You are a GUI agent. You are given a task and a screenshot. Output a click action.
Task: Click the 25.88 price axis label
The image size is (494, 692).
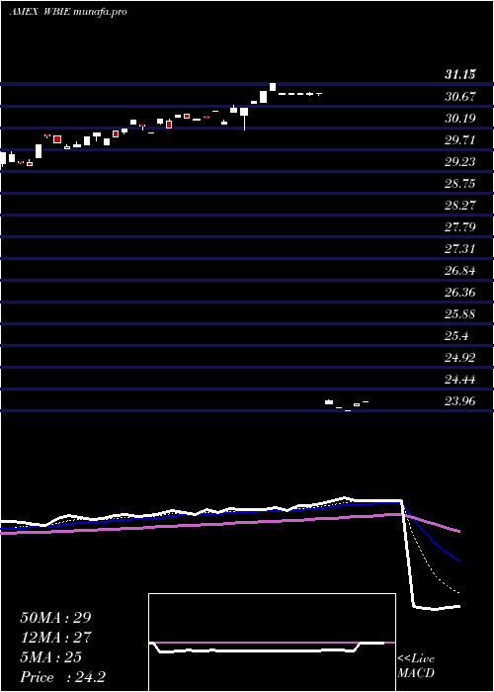point(460,314)
